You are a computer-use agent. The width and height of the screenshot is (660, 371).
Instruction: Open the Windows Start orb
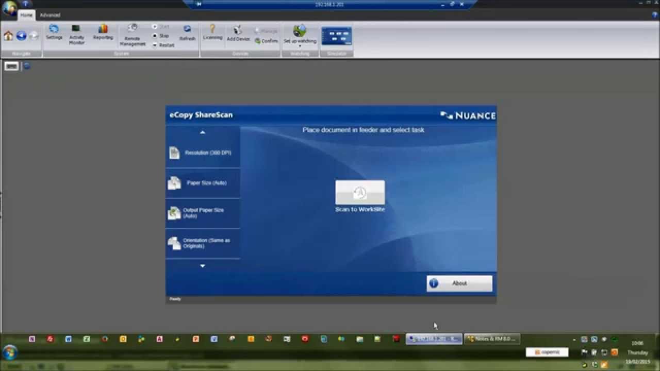(10, 353)
